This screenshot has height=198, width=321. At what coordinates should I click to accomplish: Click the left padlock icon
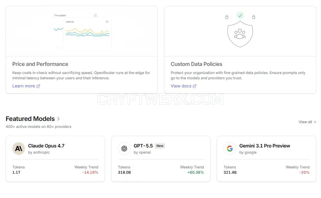[227, 17]
